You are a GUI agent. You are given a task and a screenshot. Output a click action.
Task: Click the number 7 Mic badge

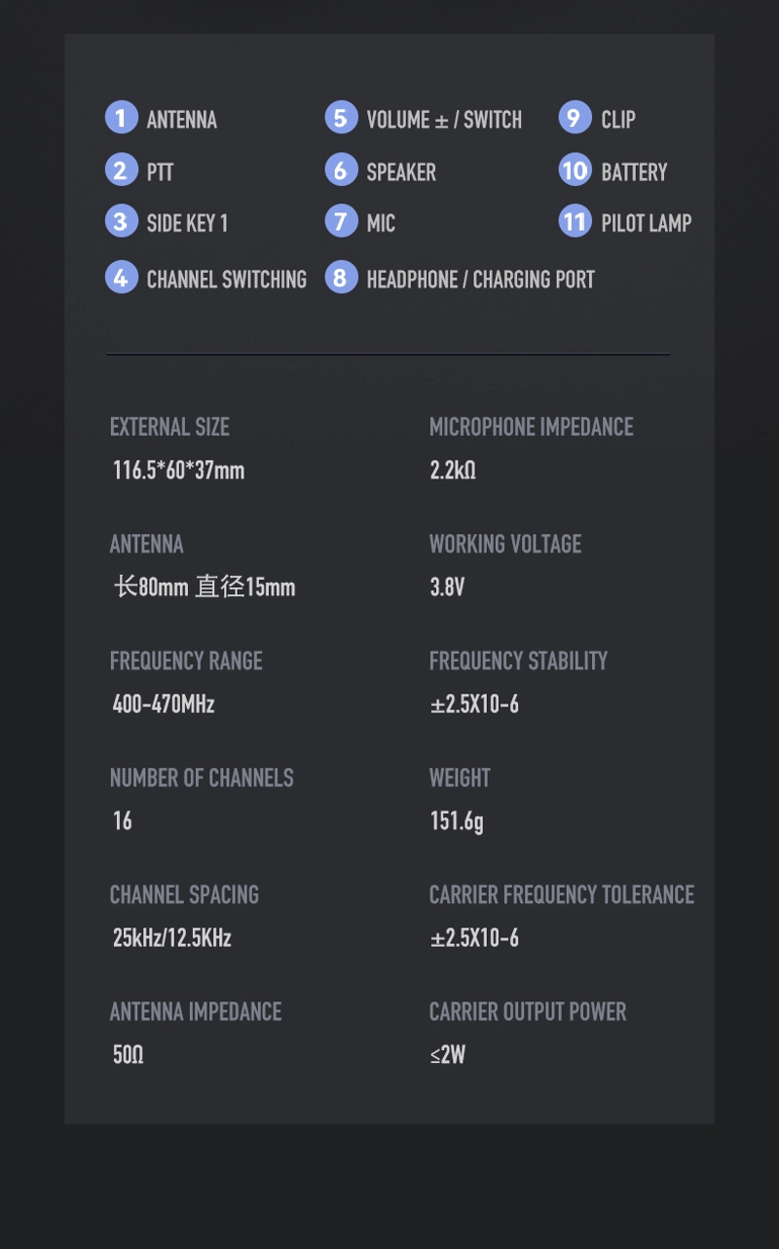click(x=341, y=221)
